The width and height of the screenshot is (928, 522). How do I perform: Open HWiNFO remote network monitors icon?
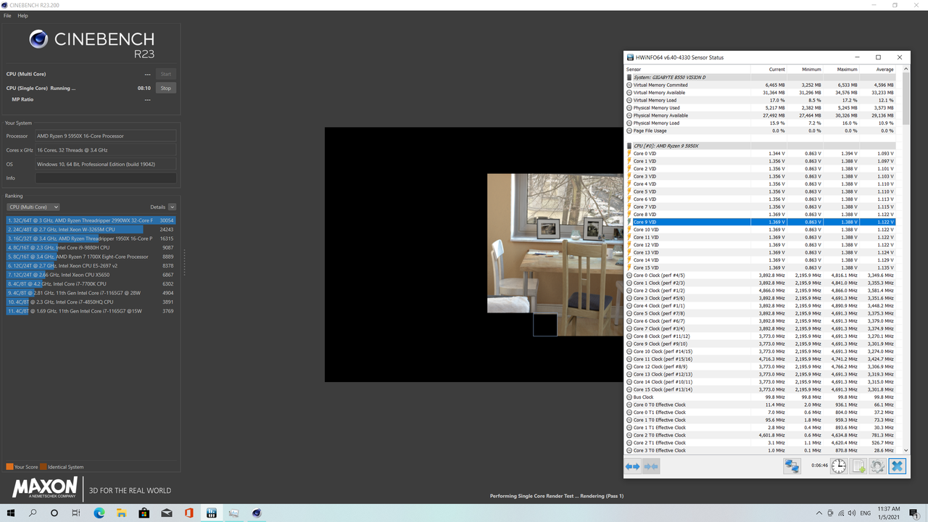point(792,466)
